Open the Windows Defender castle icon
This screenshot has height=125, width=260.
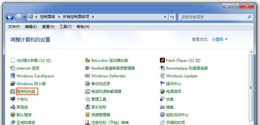pyautogui.click(x=88, y=76)
